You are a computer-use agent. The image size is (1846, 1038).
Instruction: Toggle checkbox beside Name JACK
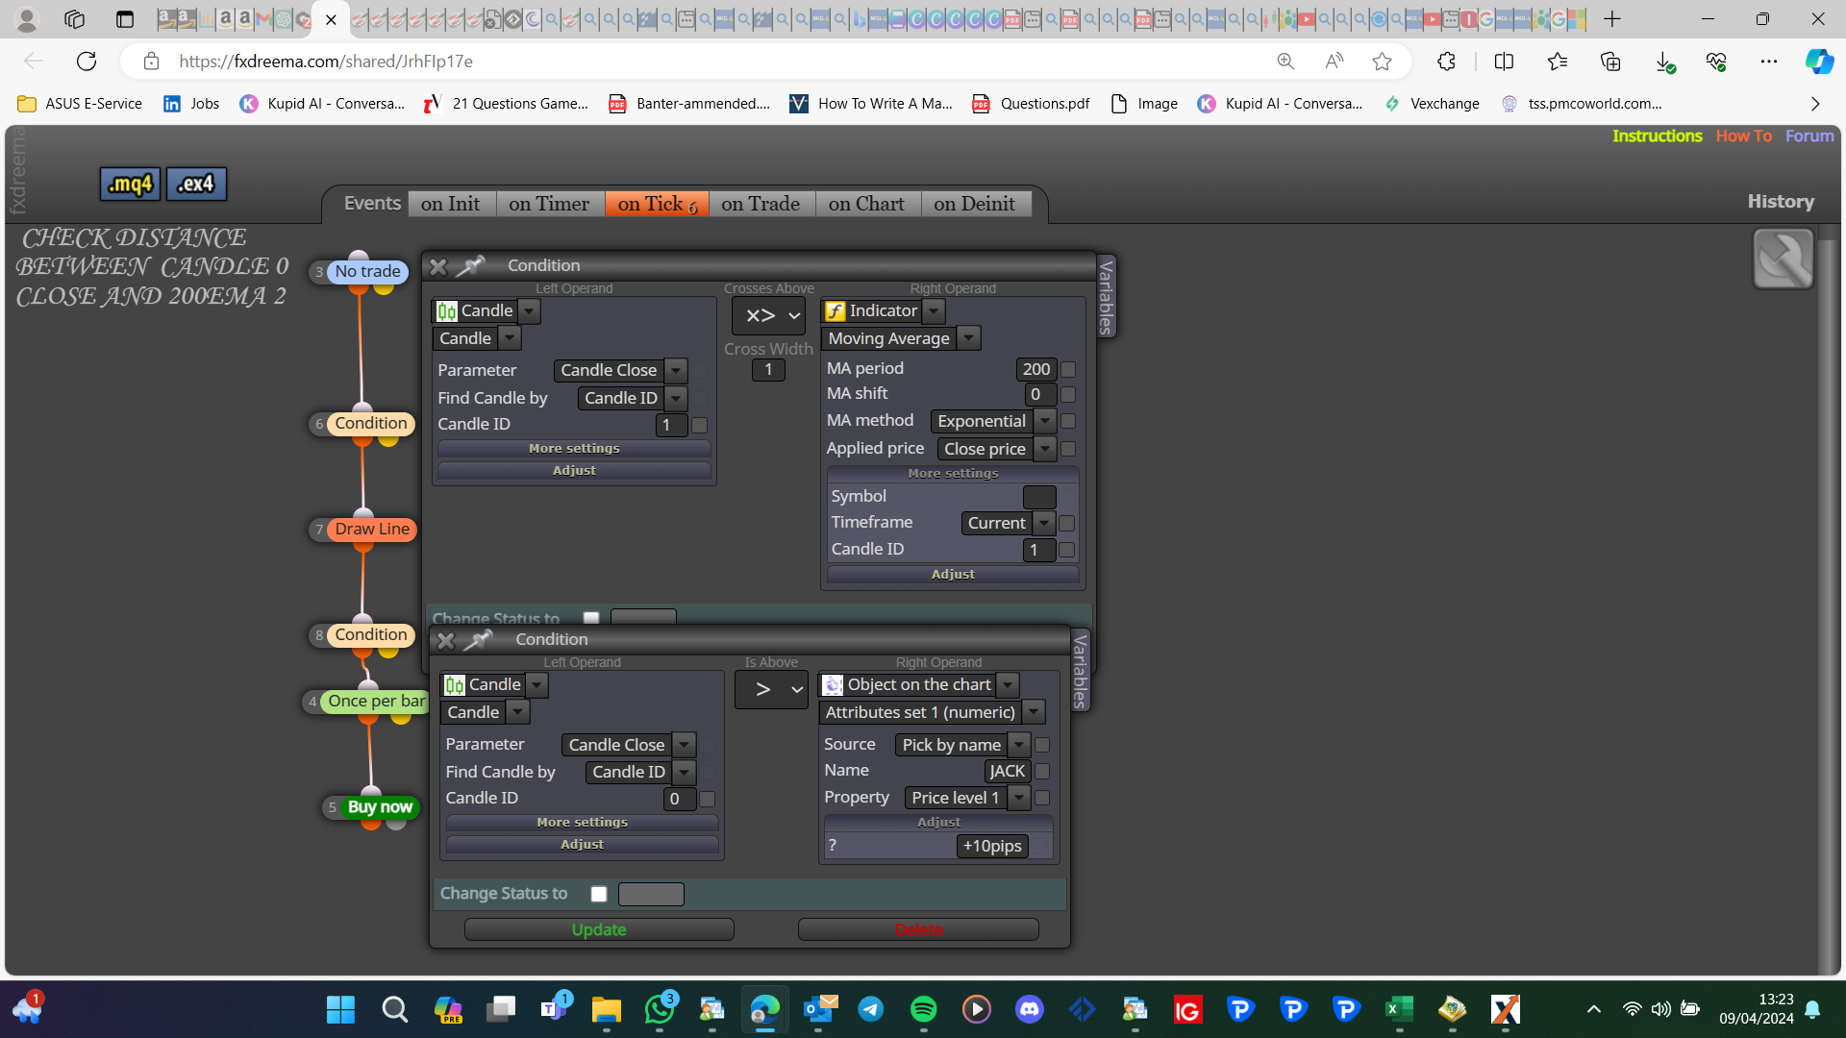coord(1042,771)
